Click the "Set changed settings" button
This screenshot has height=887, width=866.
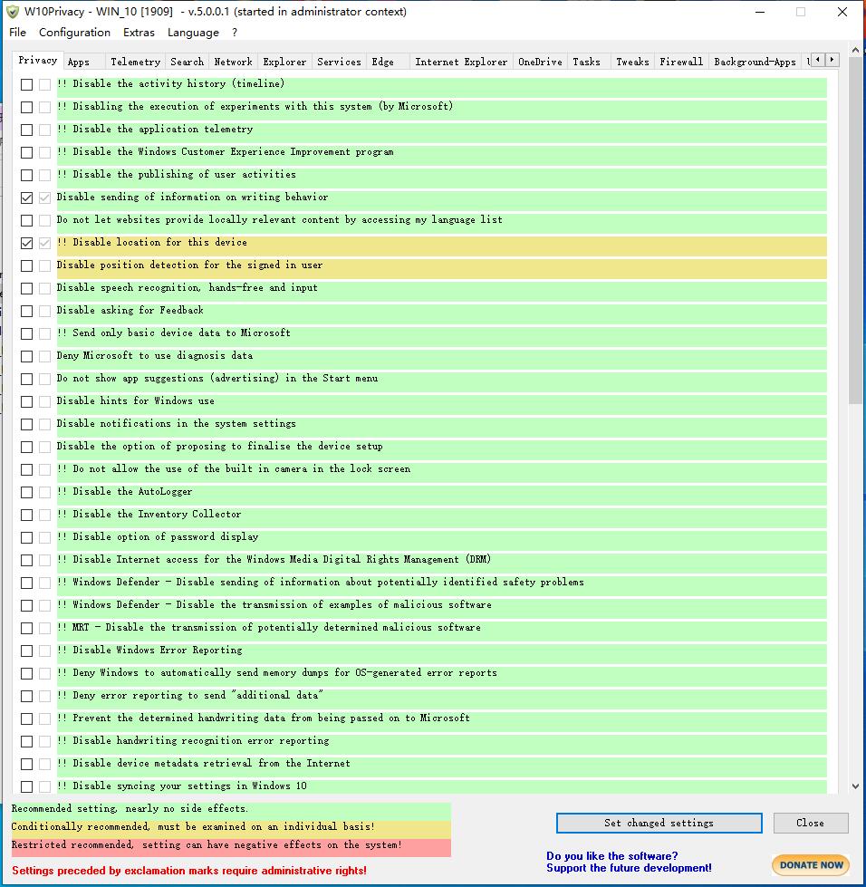[x=659, y=823]
